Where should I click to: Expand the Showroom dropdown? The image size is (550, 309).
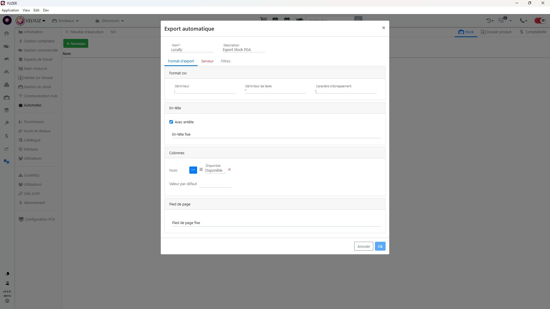point(110,21)
